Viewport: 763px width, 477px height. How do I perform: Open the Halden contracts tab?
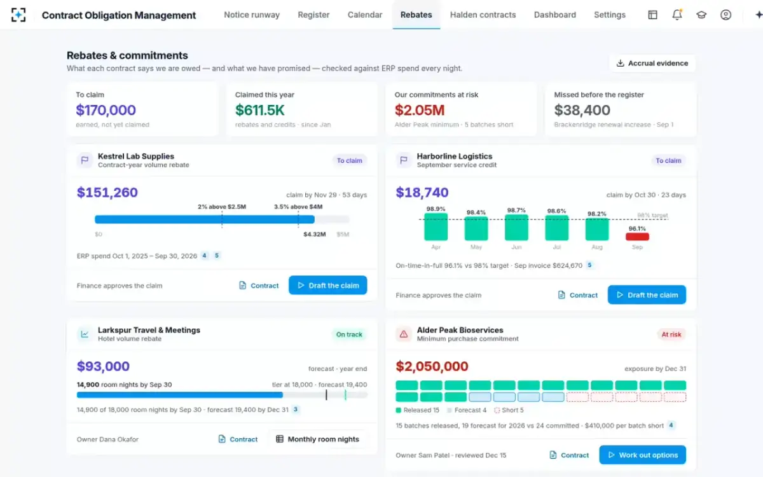pyautogui.click(x=483, y=15)
